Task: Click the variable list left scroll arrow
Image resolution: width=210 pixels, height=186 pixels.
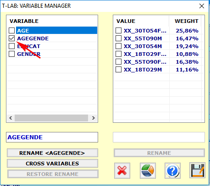Action: (11, 118)
